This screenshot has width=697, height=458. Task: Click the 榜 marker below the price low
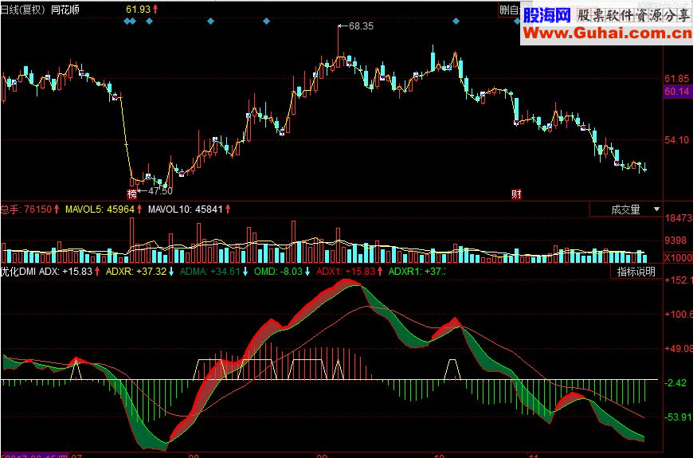(x=132, y=194)
